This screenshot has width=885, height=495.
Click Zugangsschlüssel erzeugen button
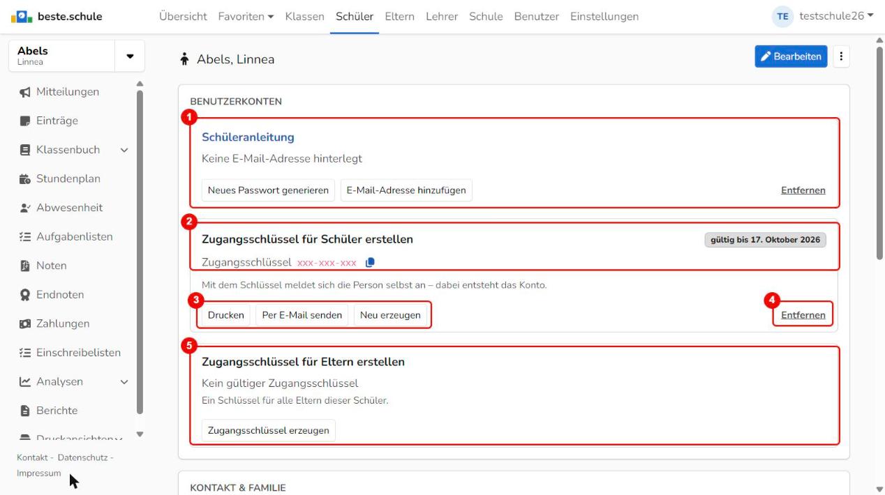pyautogui.click(x=268, y=430)
